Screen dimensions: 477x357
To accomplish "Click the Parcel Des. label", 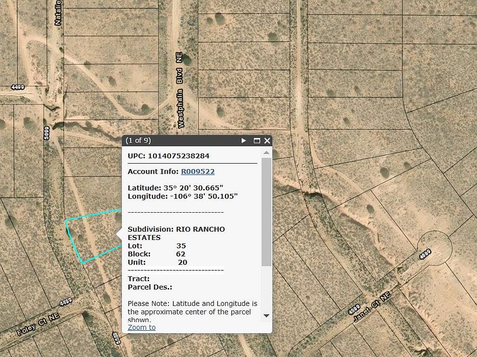I will tap(150, 287).
